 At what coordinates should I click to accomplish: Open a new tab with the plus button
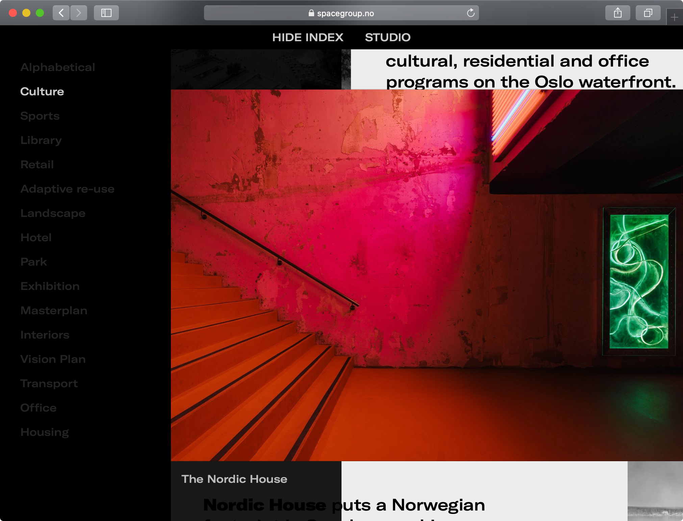[x=674, y=17]
